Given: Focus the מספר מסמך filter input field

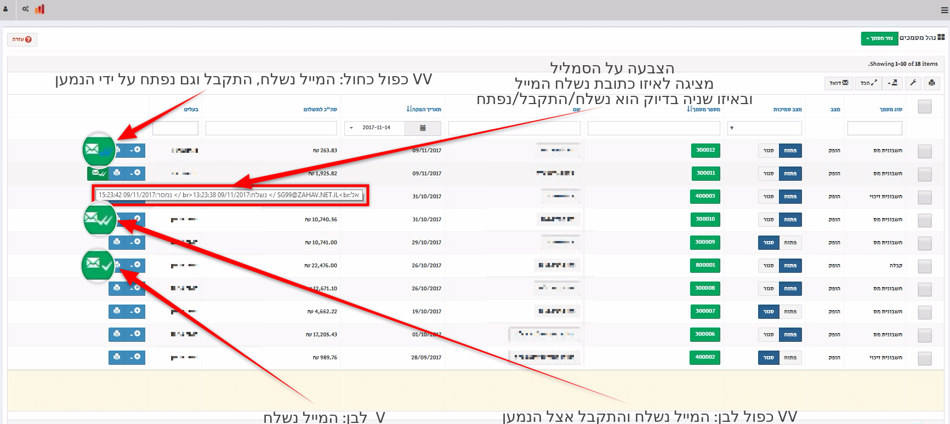Looking at the screenshot, I should [654, 128].
